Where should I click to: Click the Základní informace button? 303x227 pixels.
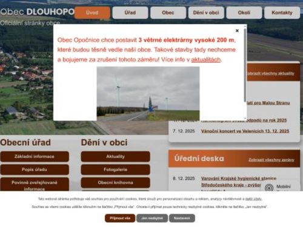(35, 157)
